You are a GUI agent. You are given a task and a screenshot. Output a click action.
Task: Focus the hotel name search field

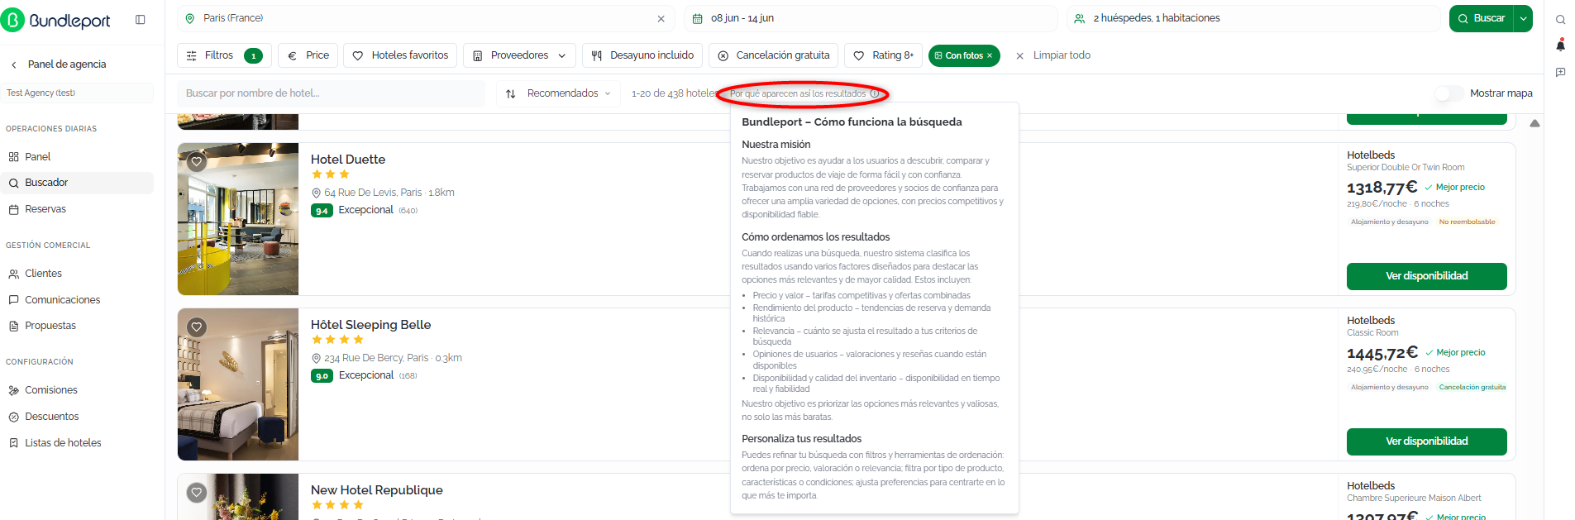[x=331, y=93]
